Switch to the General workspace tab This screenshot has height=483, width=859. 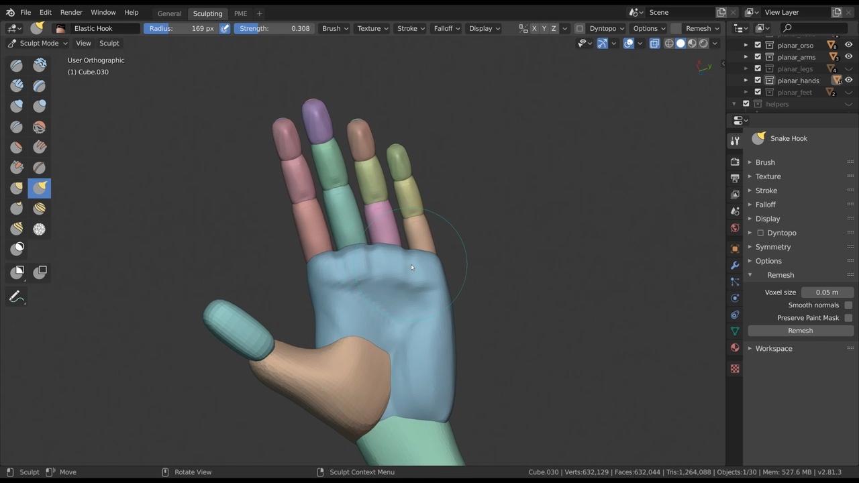pos(169,13)
